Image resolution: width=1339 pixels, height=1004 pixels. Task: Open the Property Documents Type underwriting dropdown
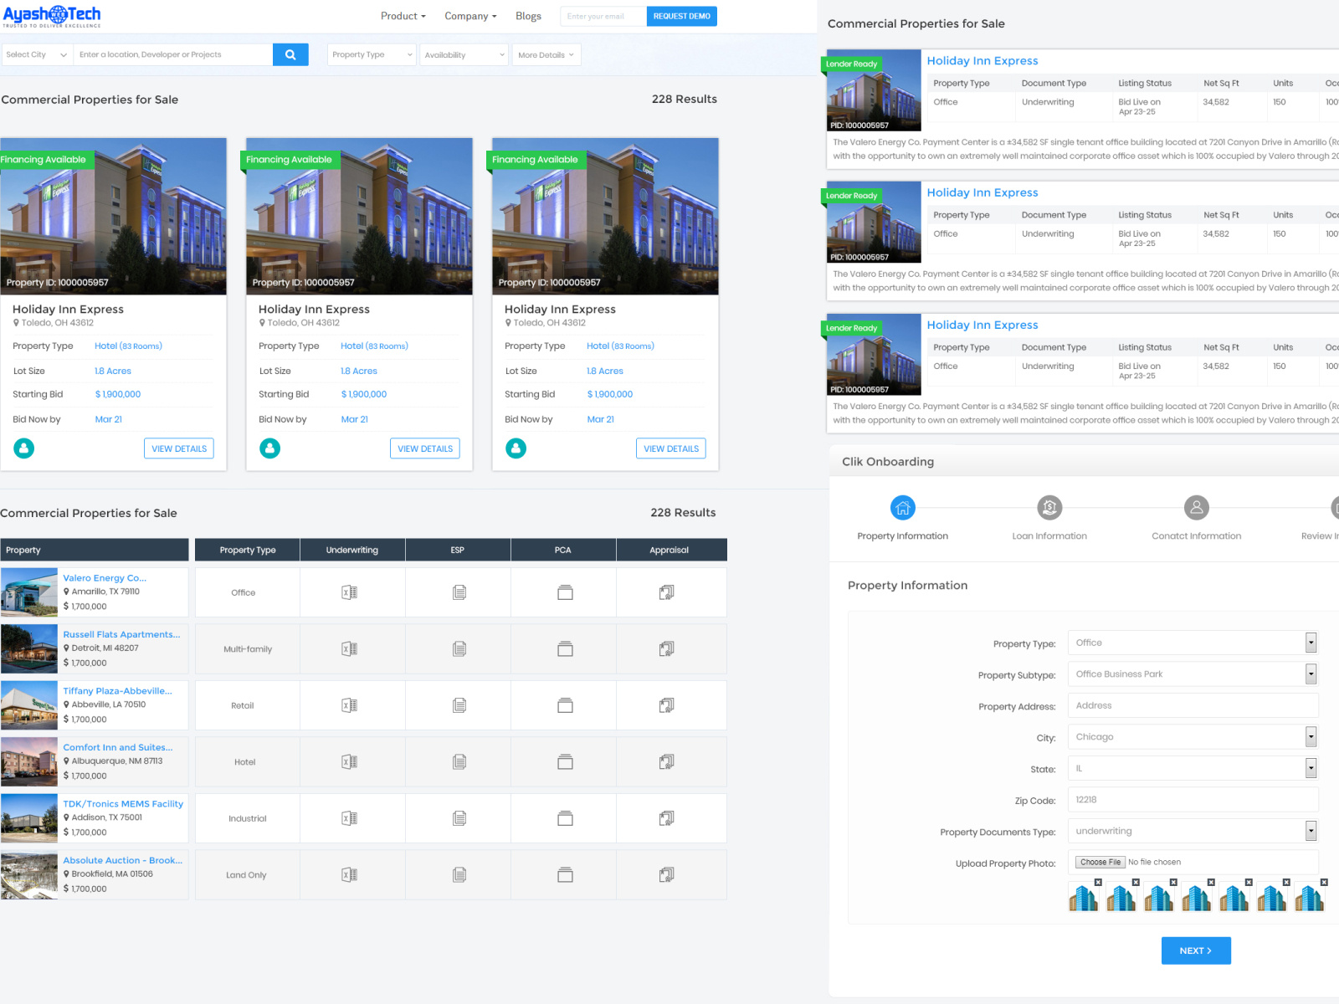coord(1192,830)
